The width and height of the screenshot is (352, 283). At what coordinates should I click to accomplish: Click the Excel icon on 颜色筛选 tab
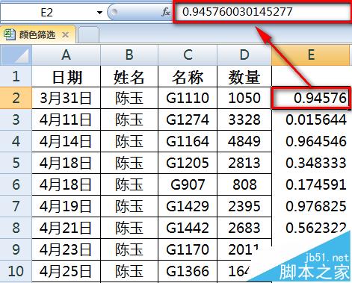pos(10,34)
